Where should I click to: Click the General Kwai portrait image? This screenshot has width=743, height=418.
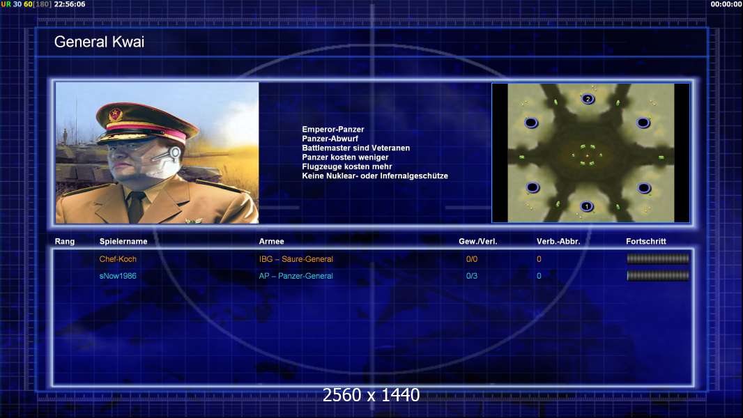click(158, 153)
